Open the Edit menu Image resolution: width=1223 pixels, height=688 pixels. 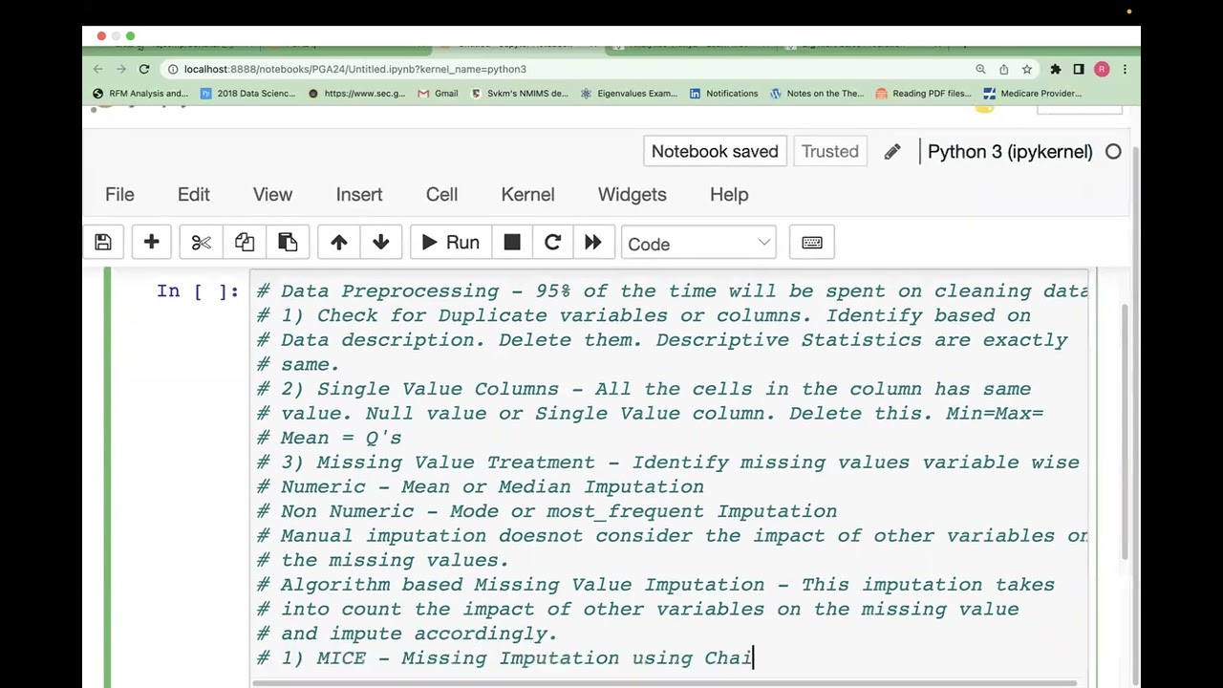(193, 194)
